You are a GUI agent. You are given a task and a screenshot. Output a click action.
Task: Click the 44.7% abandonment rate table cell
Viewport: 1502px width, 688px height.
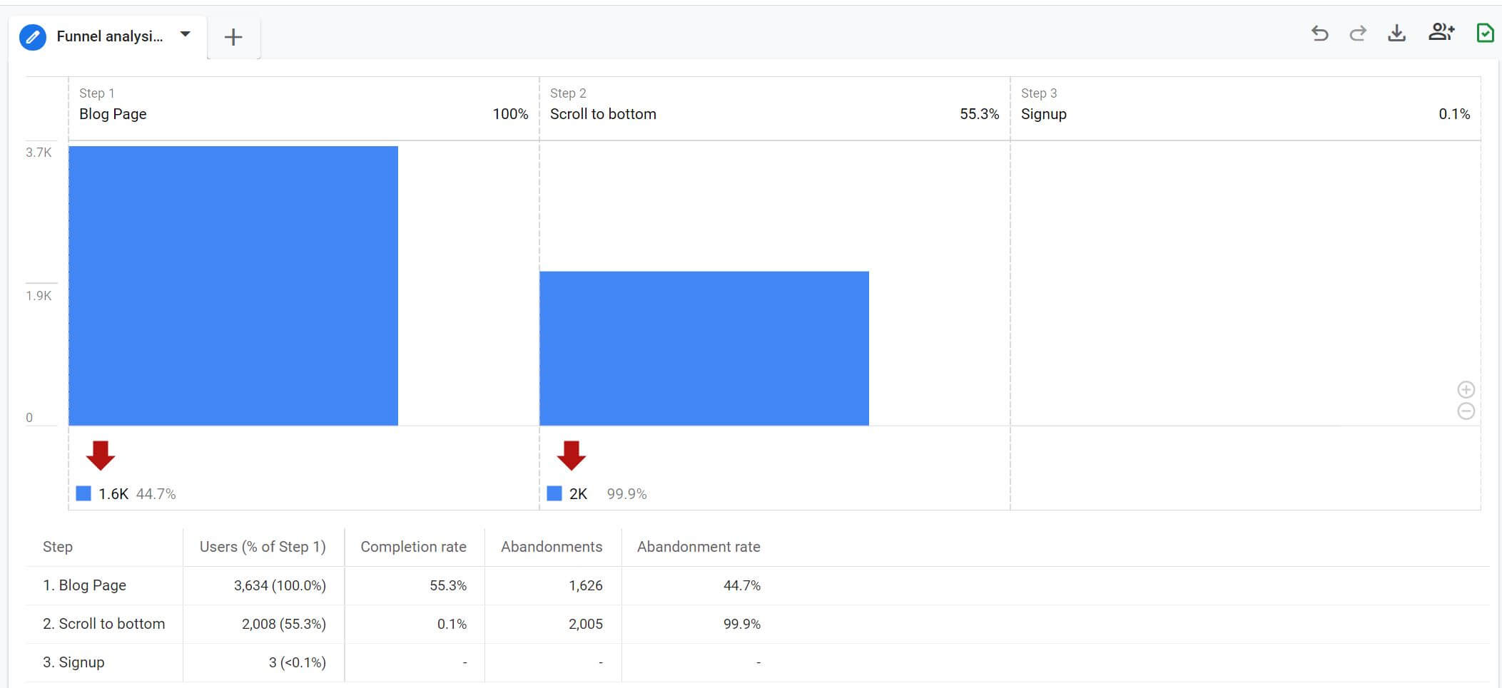tap(742, 585)
